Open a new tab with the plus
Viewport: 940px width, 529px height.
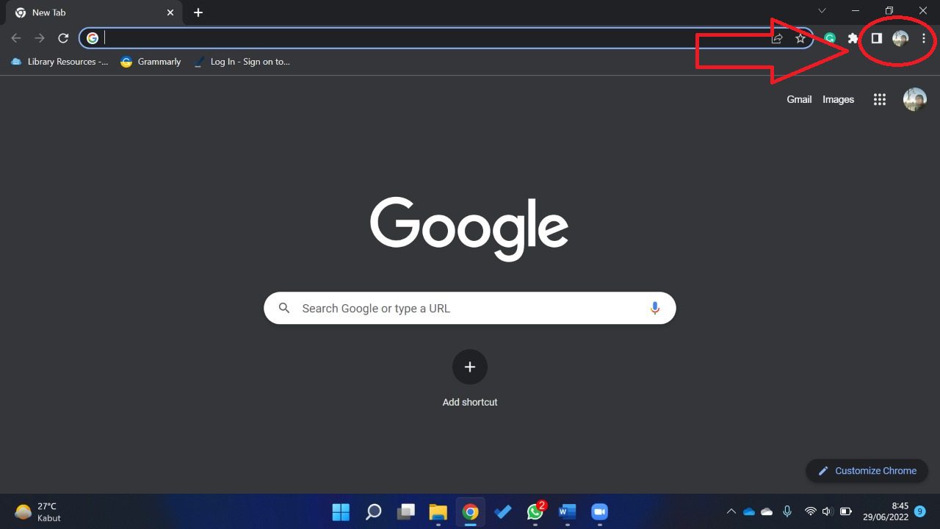click(x=198, y=12)
